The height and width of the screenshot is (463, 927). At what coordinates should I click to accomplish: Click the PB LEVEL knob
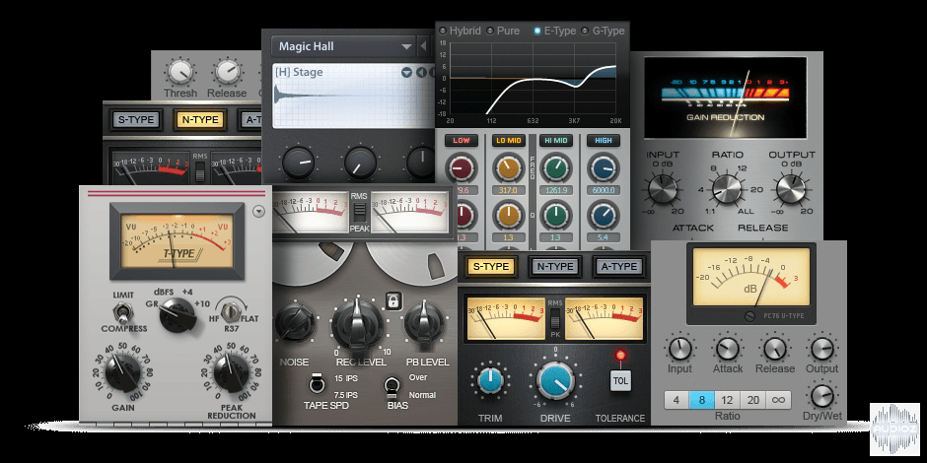click(x=424, y=322)
